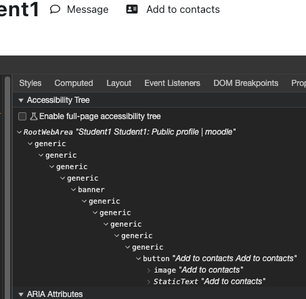Collapse the Accessibility Tree section
Image resolution: width=306 pixels, height=299 pixels.
tap(21, 100)
